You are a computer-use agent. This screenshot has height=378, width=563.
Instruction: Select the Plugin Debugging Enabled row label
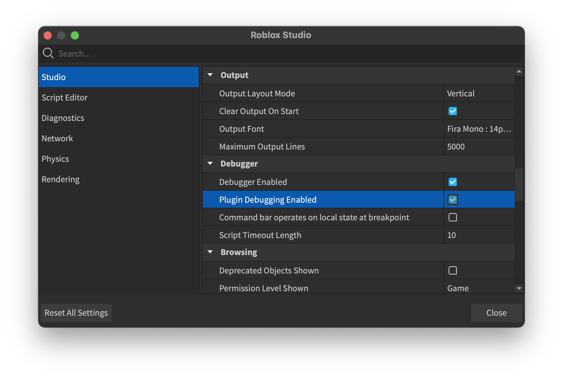click(x=268, y=200)
